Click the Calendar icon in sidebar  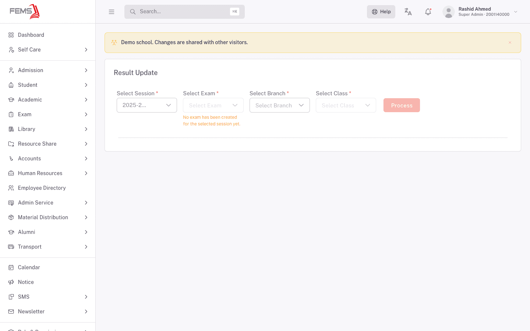click(11, 267)
